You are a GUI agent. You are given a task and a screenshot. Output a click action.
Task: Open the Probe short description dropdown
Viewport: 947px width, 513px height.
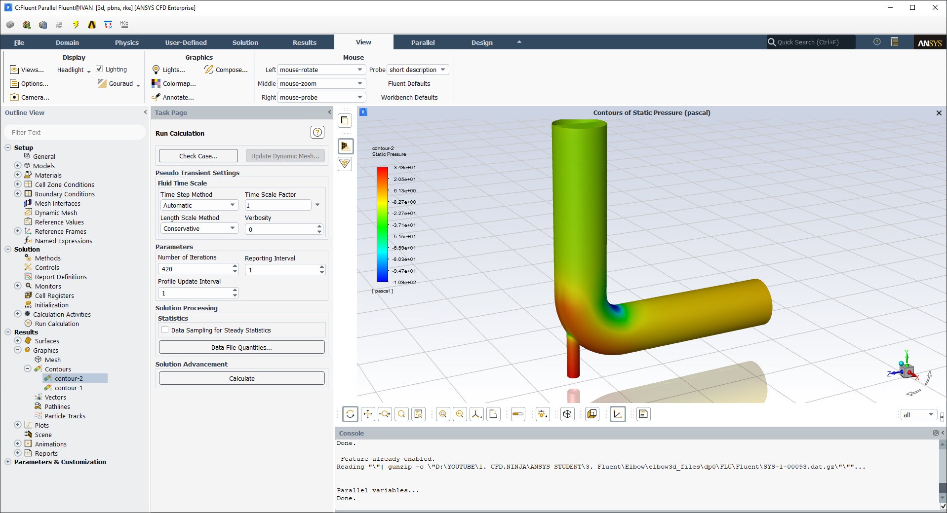pyautogui.click(x=418, y=70)
